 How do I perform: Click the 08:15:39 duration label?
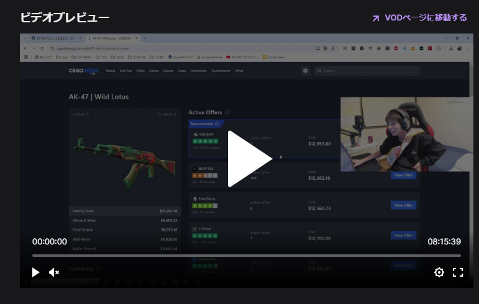[x=444, y=241]
